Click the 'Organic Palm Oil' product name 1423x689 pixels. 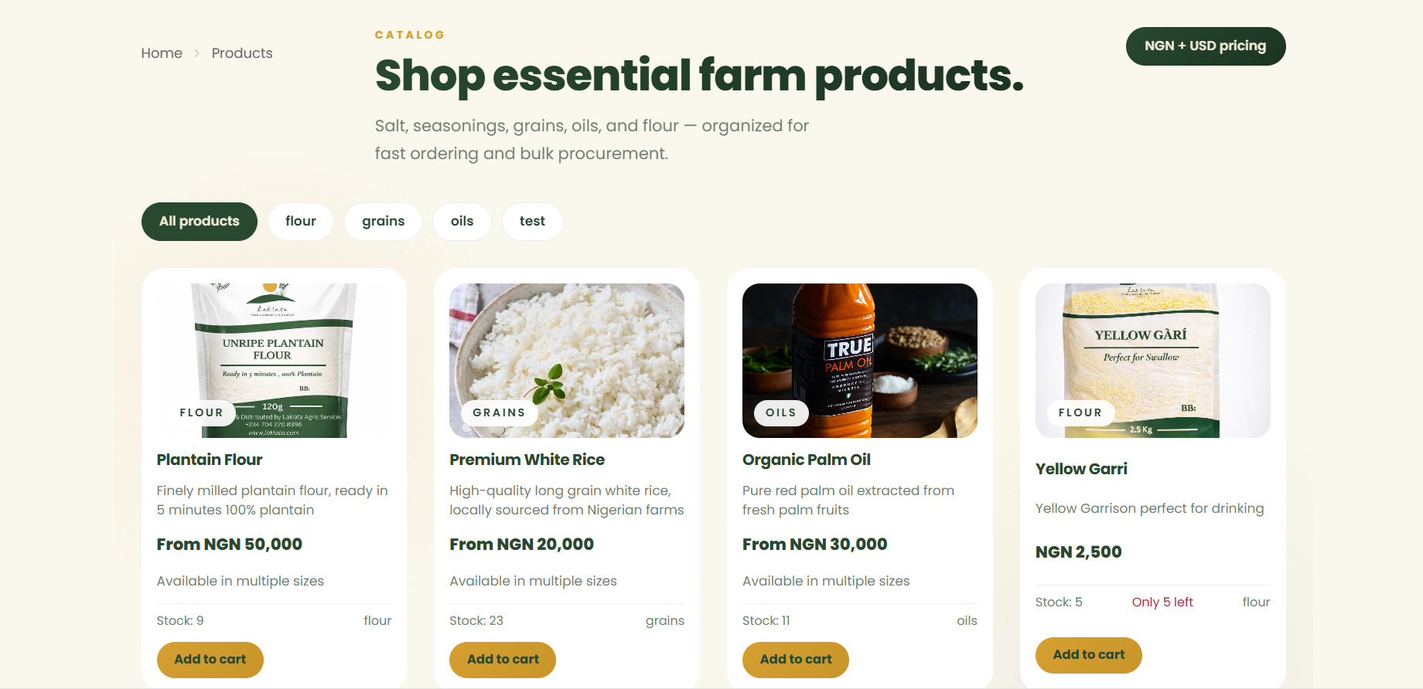pos(806,460)
